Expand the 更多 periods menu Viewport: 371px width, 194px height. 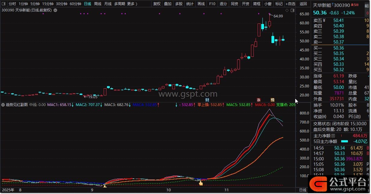[x=132, y=4]
